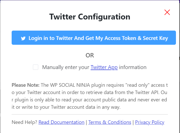
Task: Log in to Twitter for access token
Action: (x=94, y=38)
